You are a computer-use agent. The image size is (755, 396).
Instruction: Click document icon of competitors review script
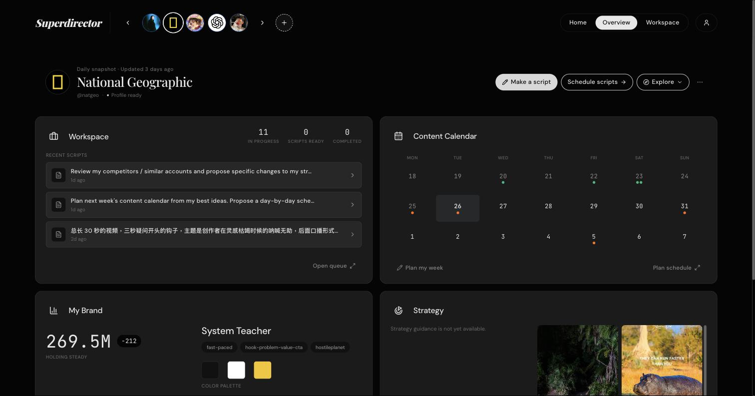pos(58,175)
